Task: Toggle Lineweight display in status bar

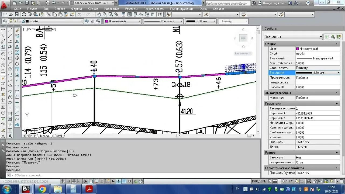Action: pyautogui.click(x=118, y=181)
